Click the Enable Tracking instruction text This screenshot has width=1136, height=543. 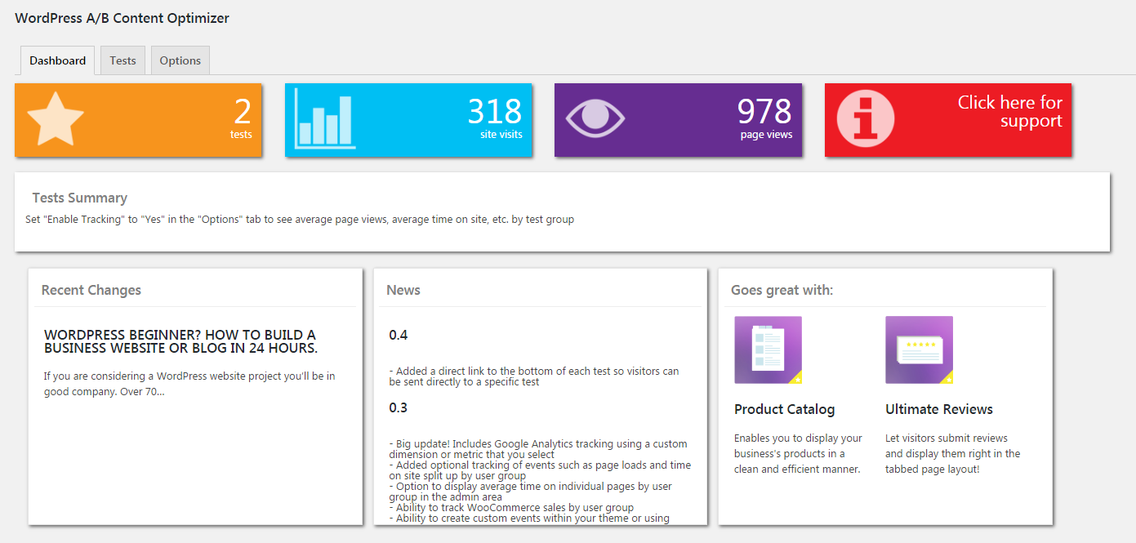tap(300, 220)
